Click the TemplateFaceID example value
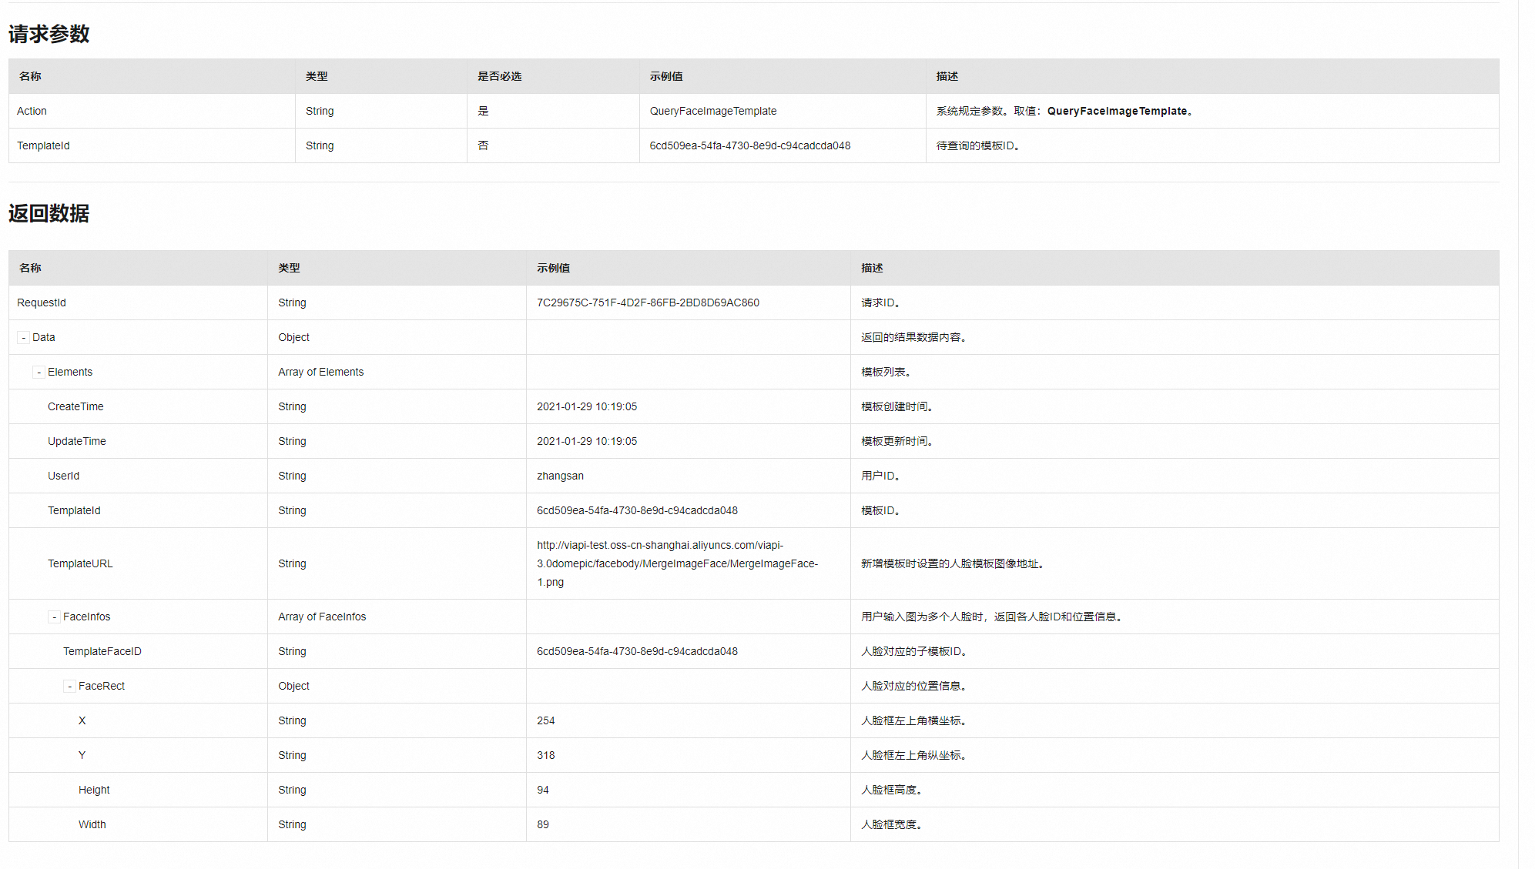1535x869 pixels. [637, 651]
